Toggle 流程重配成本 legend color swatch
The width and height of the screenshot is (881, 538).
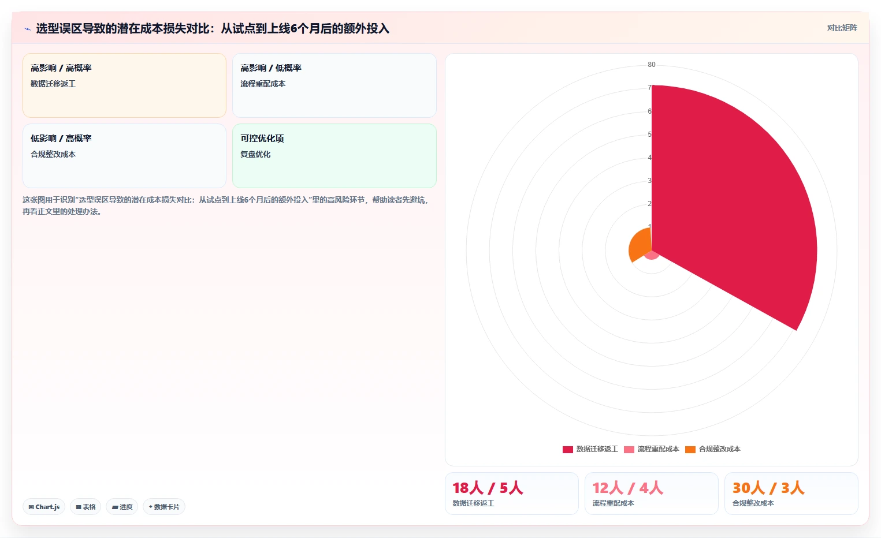pos(629,449)
